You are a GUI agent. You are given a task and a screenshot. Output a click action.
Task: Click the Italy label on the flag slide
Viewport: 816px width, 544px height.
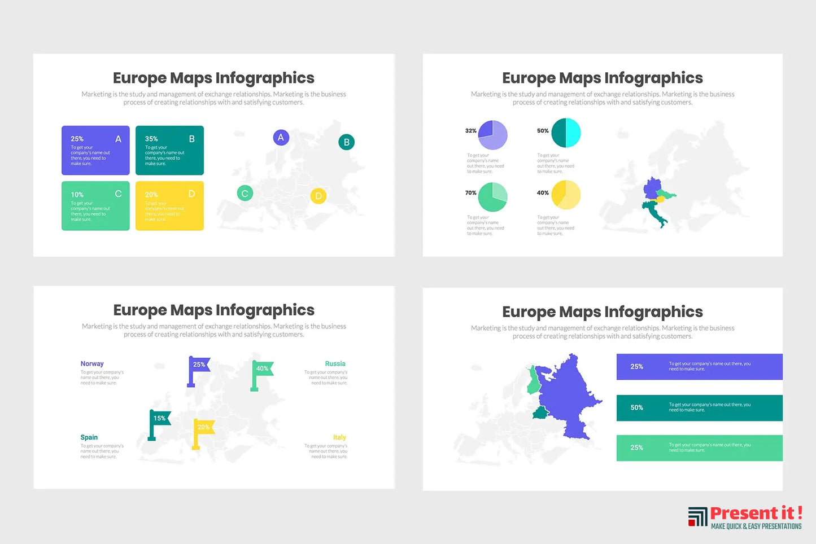(x=339, y=437)
